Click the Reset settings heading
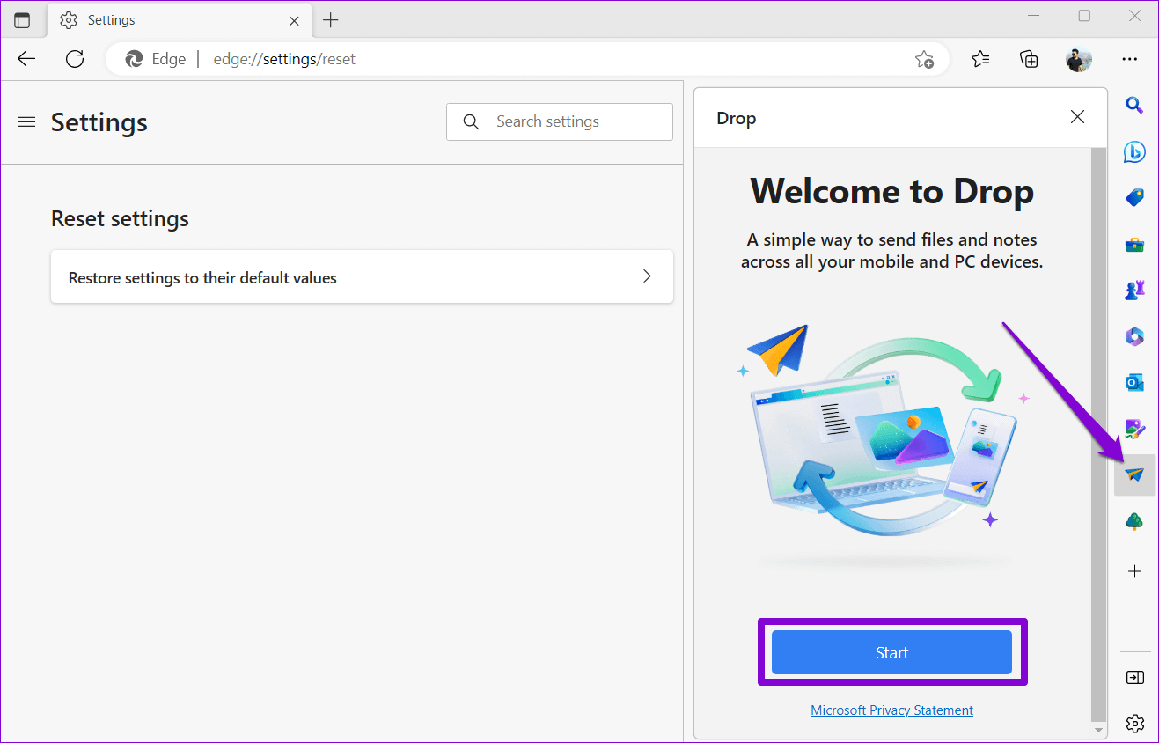The width and height of the screenshot is (1159, 743). [x=120, y=218]
